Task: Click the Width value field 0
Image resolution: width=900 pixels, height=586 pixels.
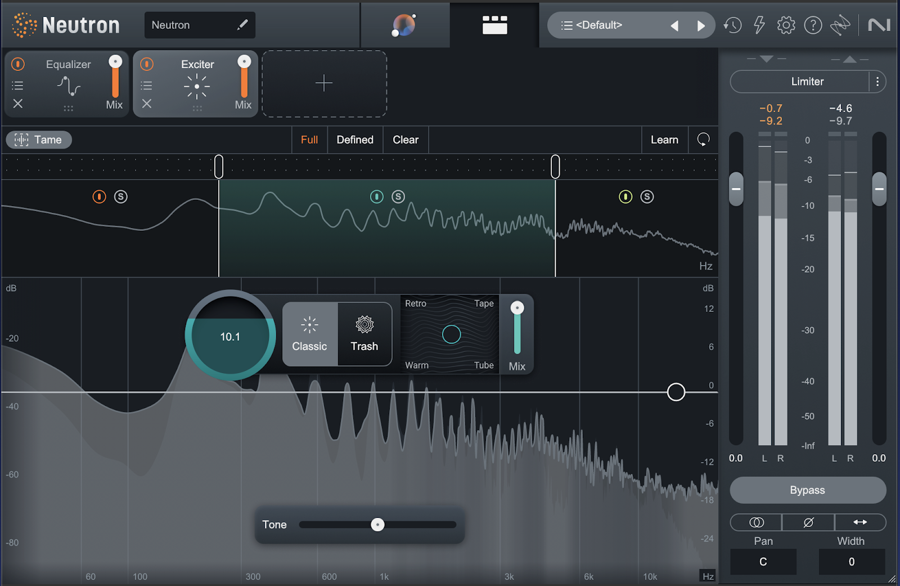Action: (852, 562)
